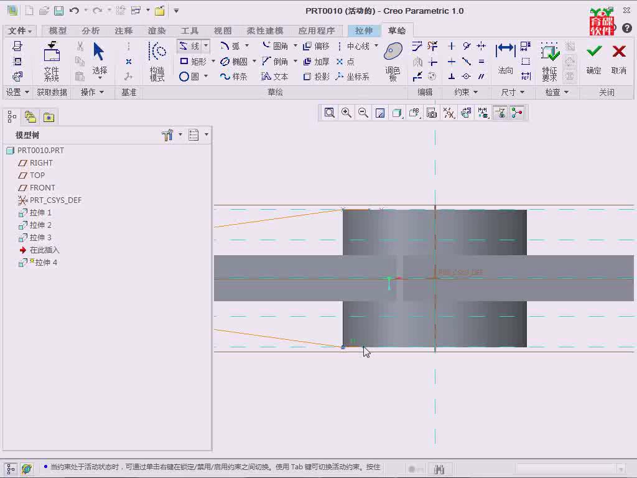
Task: Select the Ellipse (椭圆) tool
Action: coord(234,62)
